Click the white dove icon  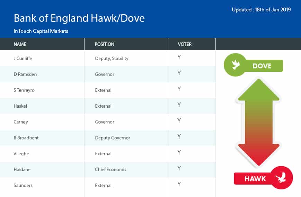[x=236, y=65]
